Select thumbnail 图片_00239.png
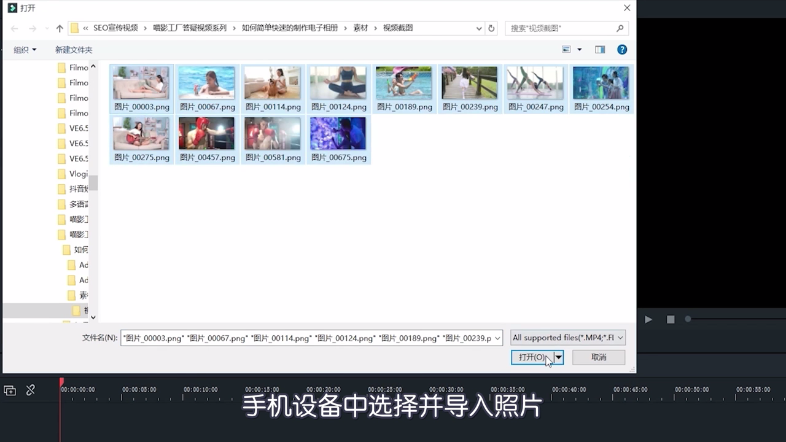 (470, 89)
